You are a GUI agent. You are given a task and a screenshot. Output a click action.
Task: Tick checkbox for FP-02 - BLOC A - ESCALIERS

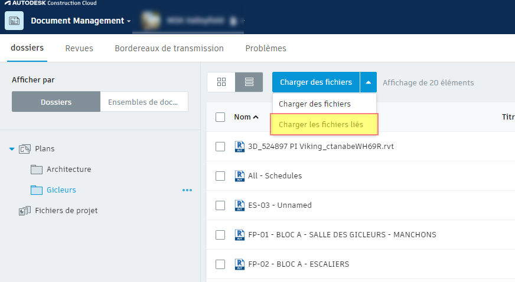(220, 264)
